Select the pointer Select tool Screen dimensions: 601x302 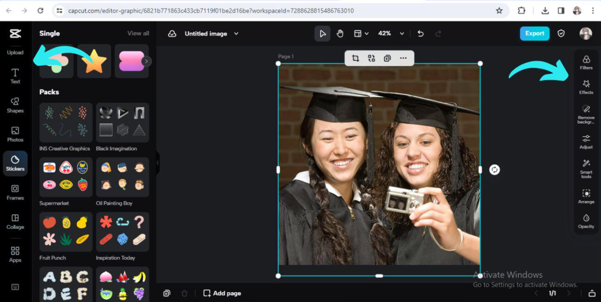point(323,33)
